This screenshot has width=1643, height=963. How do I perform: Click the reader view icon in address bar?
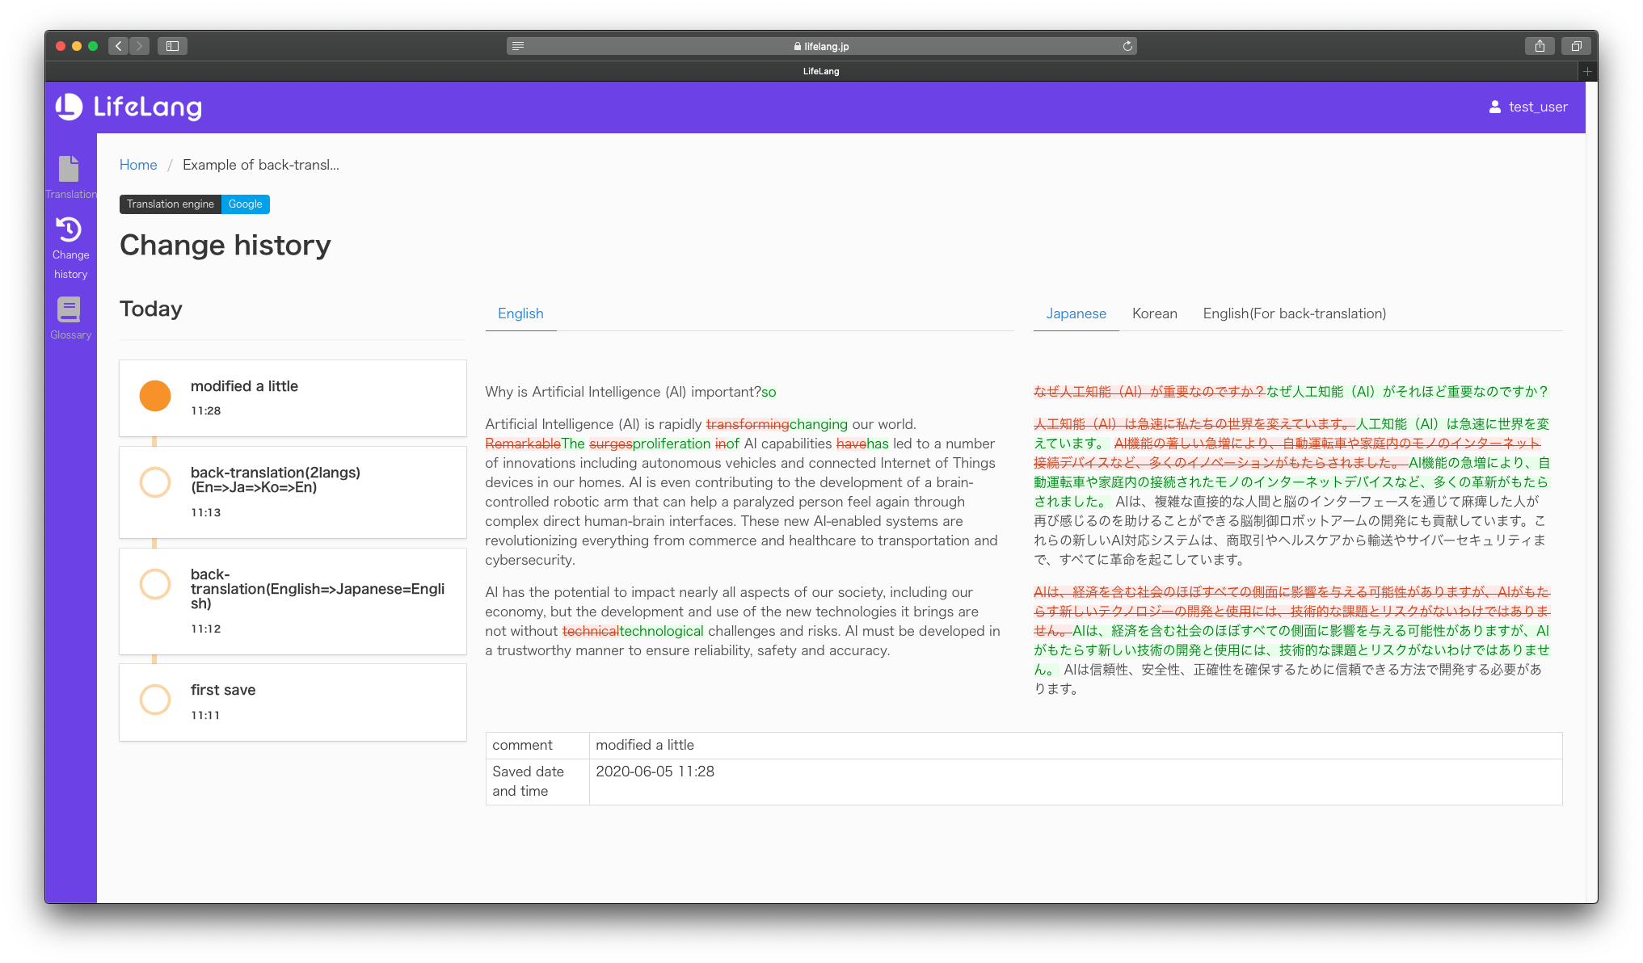pos(518,46)
